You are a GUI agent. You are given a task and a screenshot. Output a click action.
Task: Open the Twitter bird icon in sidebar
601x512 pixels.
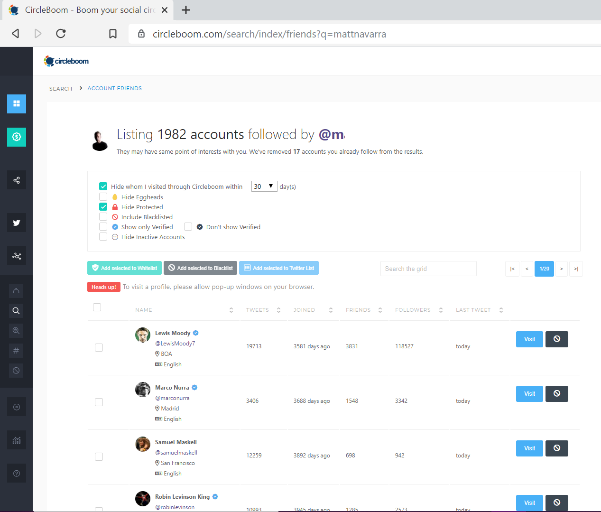point(17,223)
